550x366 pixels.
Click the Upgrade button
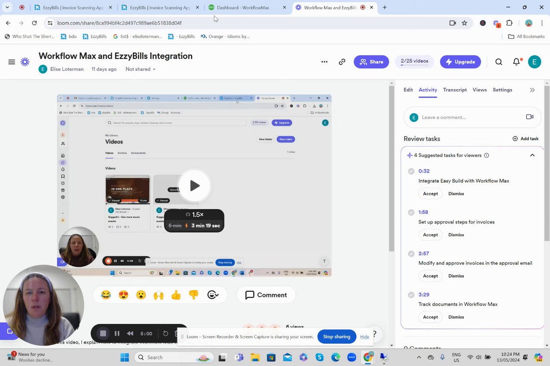pyautogui.click(x=460, y=62)
